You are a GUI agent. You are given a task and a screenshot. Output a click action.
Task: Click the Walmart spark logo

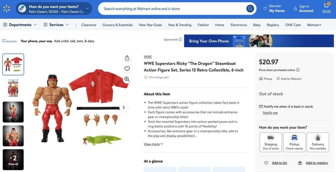tap(7, 9)
